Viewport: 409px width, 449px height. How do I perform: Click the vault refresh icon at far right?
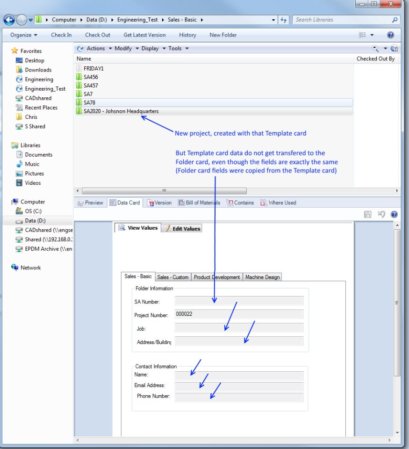point(395,48)
